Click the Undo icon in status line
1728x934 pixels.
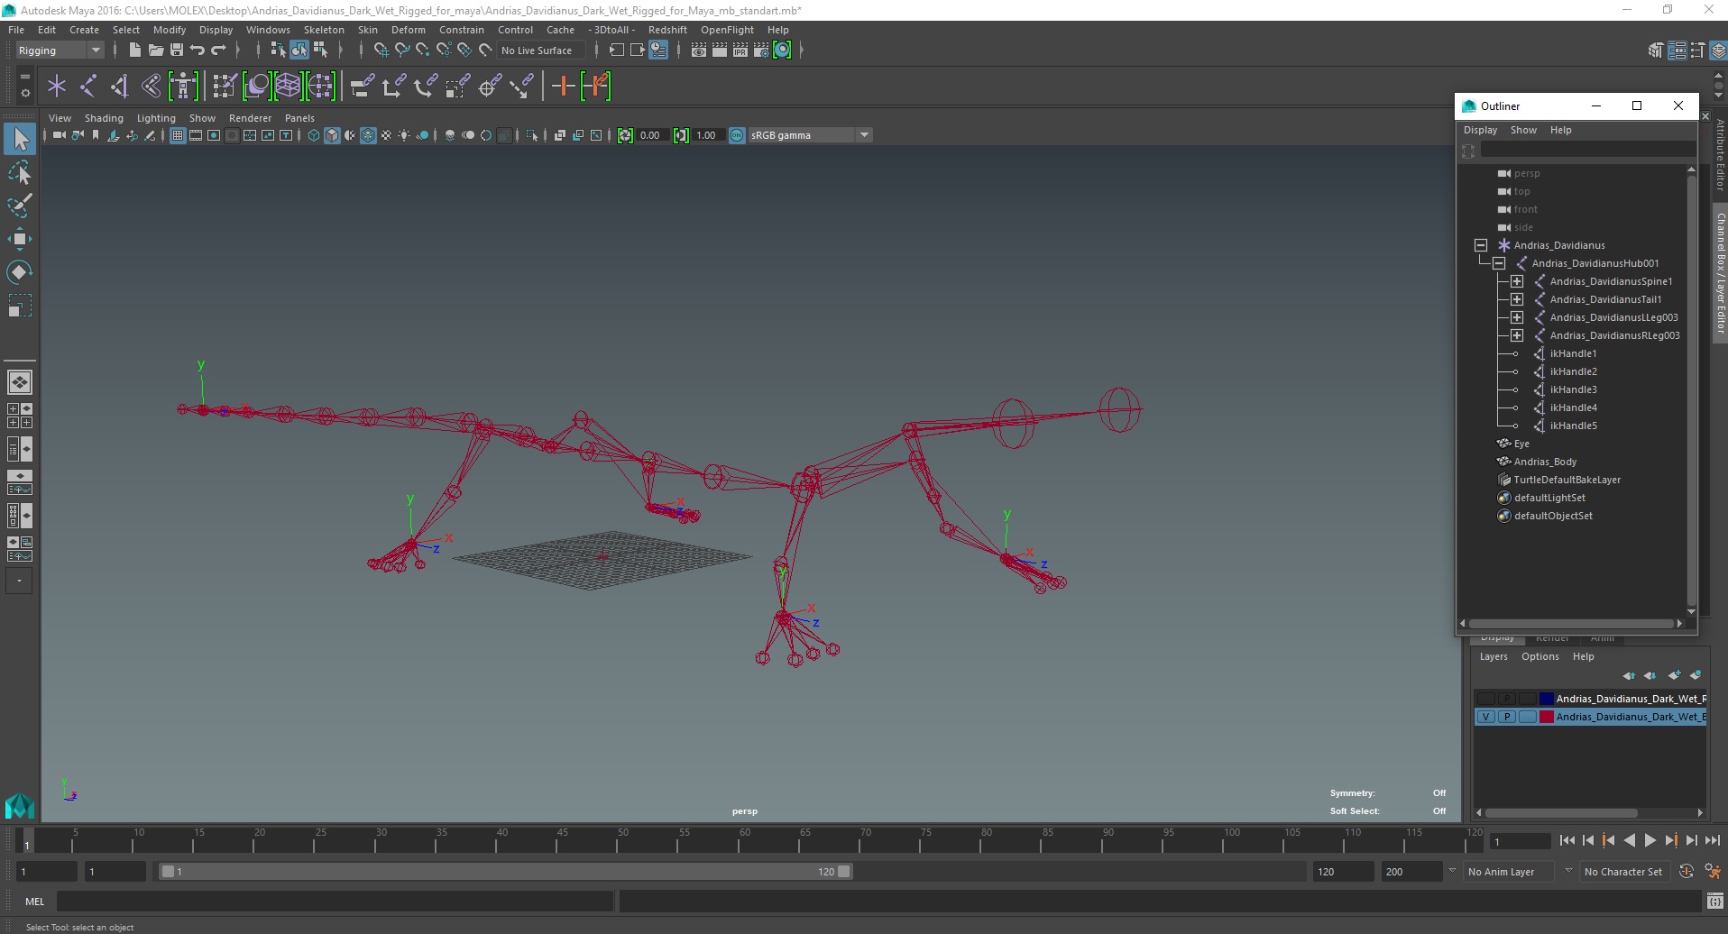click(x=198, y=50)
